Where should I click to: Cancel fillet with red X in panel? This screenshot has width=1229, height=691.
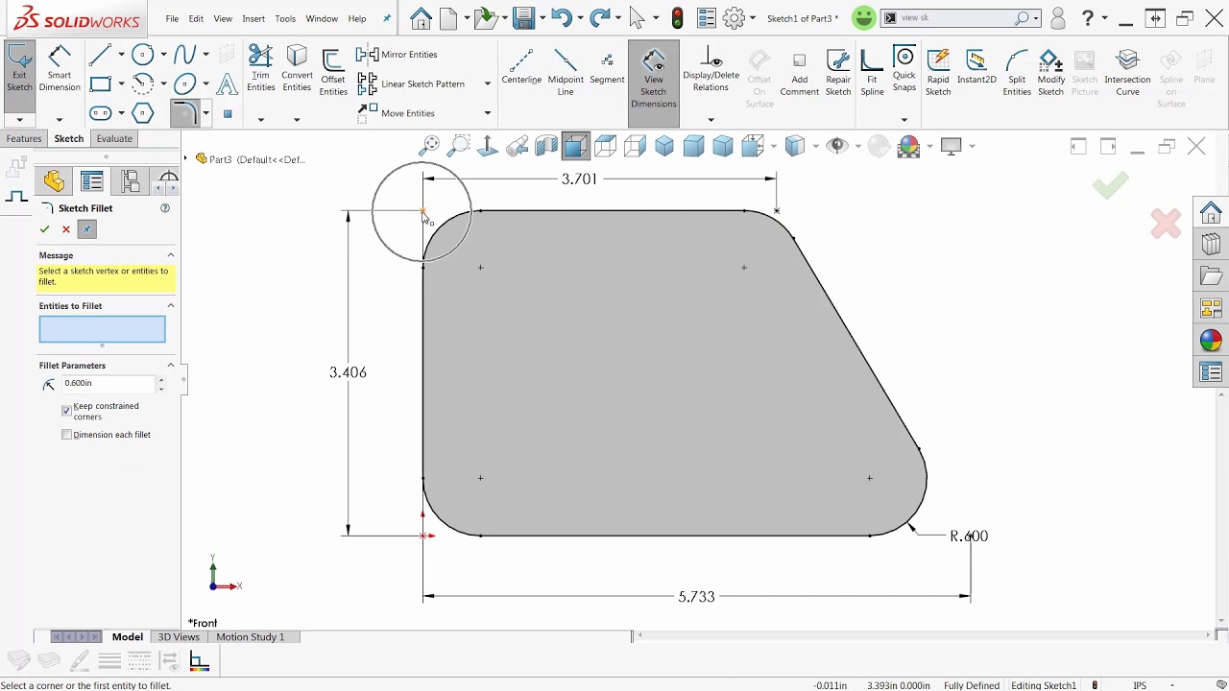(x=65, y=229)
